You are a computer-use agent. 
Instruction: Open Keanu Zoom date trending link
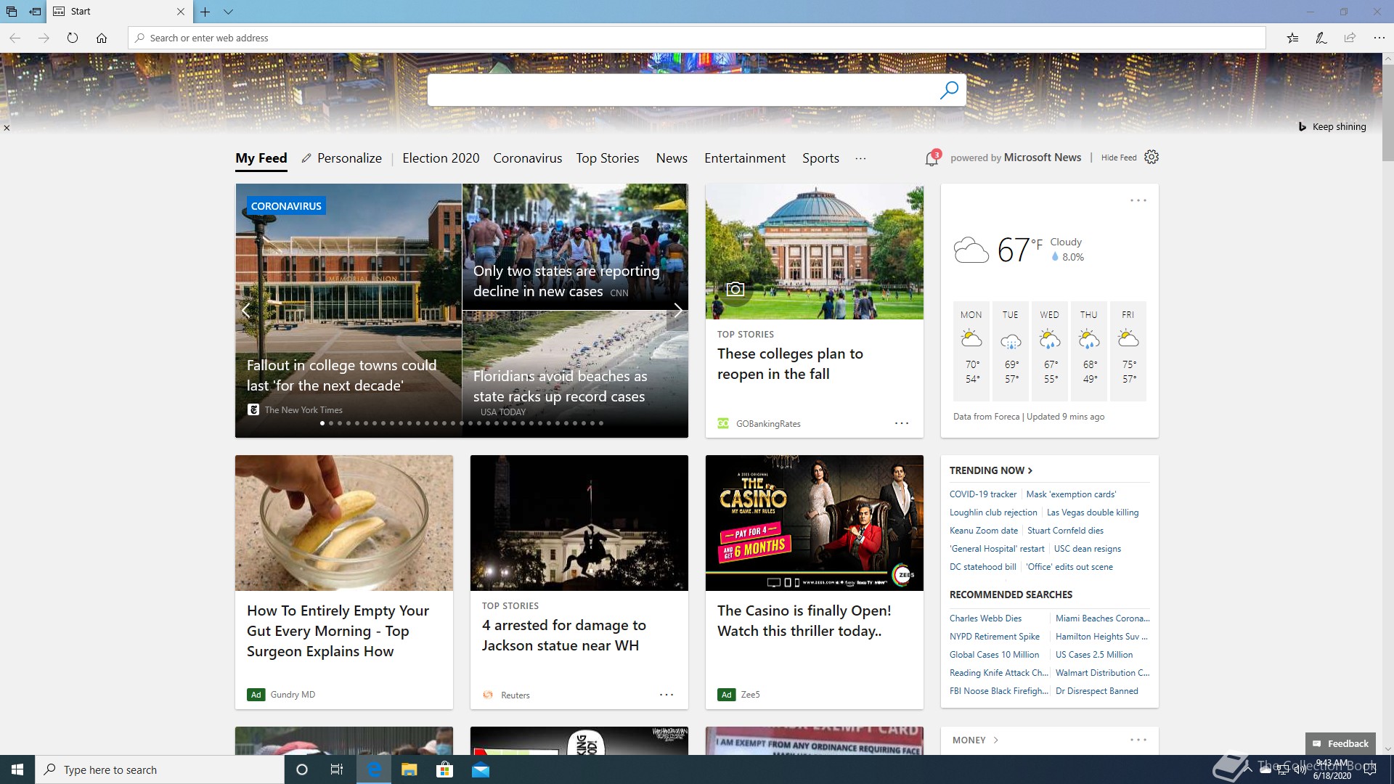click(984, 530)
